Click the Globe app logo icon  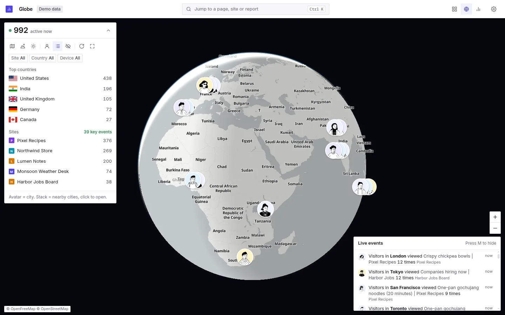click(x=9, y=9)
